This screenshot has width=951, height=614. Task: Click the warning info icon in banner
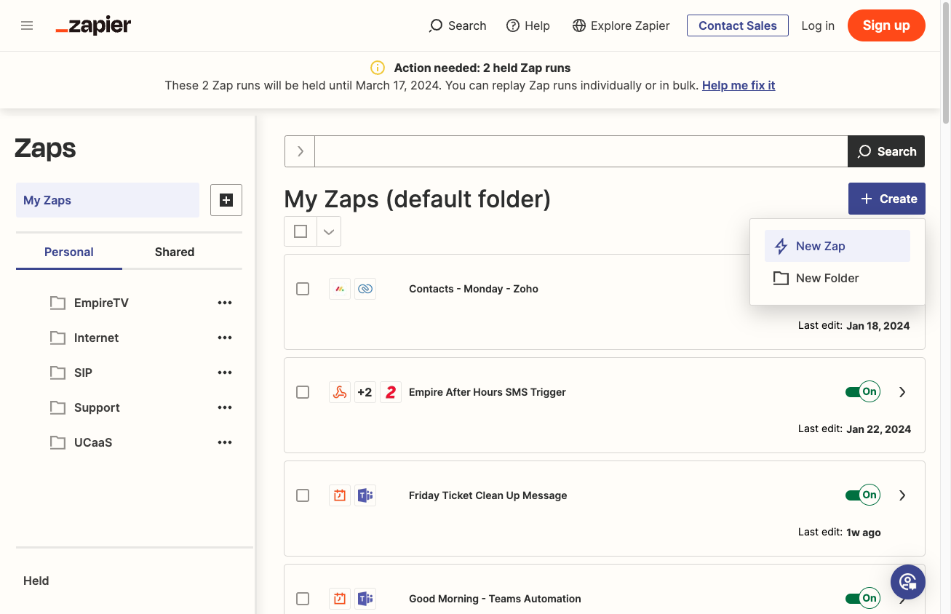(377, 68)
